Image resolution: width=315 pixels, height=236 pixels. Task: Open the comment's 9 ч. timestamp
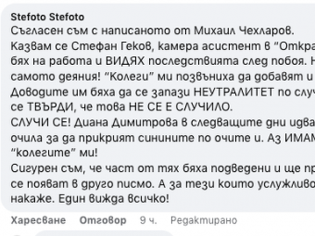pyautogui.click(x=148, y=220)
